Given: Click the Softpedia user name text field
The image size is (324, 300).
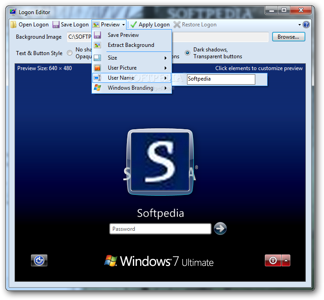Looking at the screenshot, I should pyautogui.click(x=221, y=79).
